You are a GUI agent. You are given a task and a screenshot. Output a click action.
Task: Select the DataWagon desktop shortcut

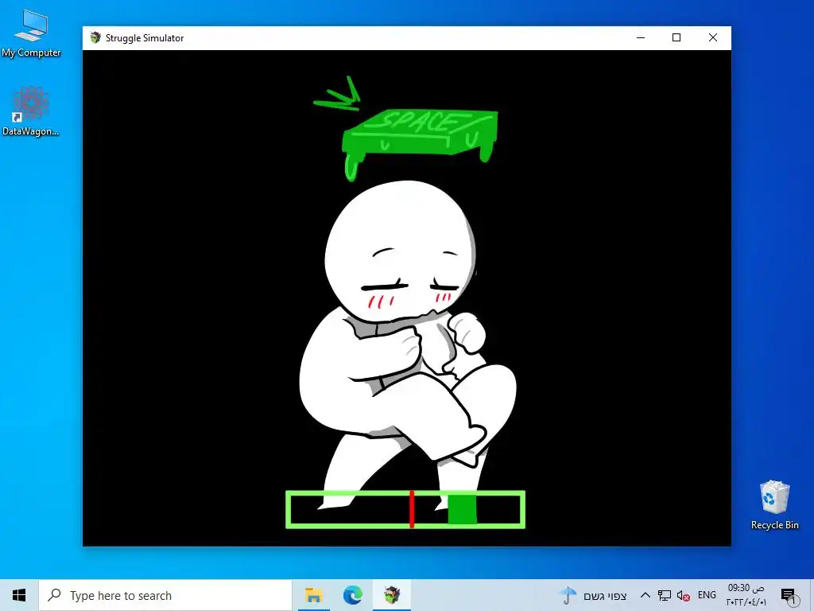(x=31, y=112)
